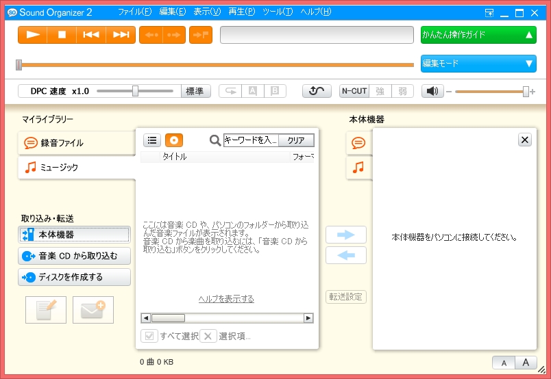Image resolution: width=551 pixels, height=379 pixels.
Task: Click the playback position seek bar
Action: pyautogui.click(x=215, y=65)
